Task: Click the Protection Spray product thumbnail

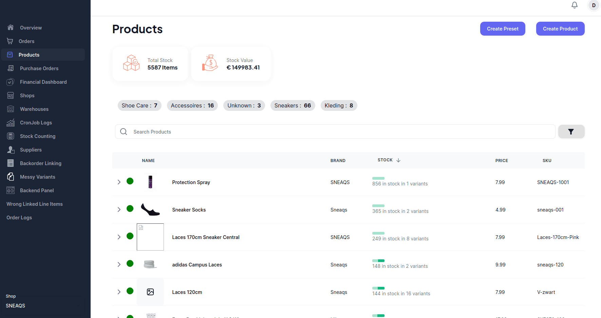Action: coord(150,182)
